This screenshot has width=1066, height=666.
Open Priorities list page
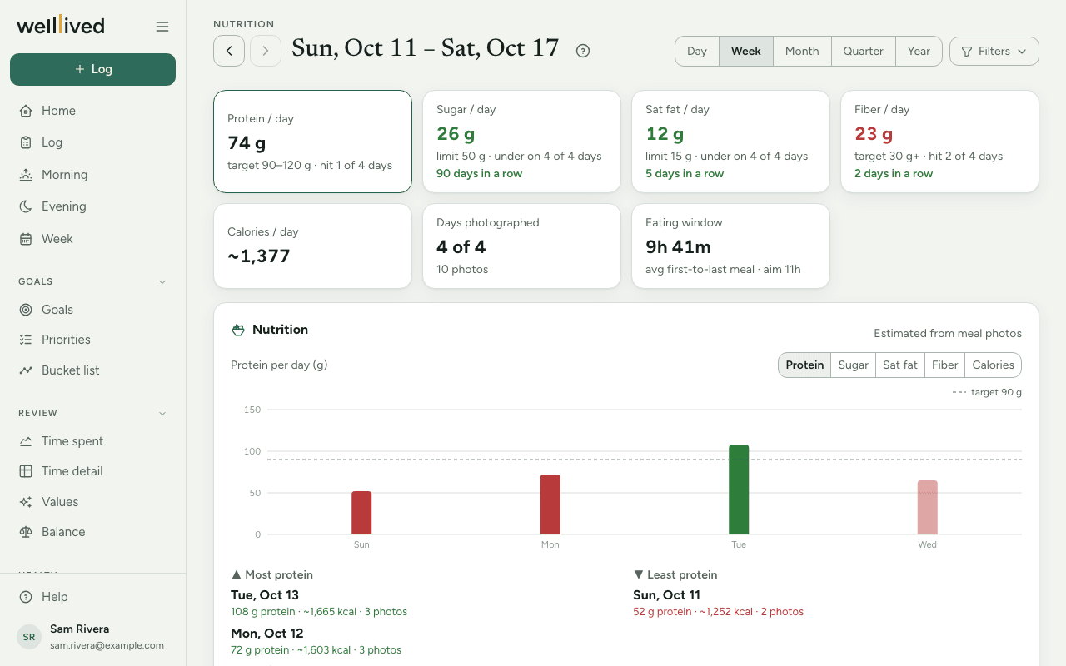point(92,340)
